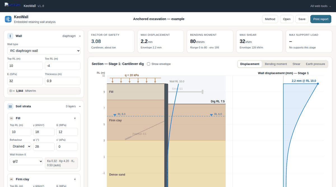Click the Max Shear 32 kN/m card
The width and height of the screenshot is (336, 187).
click(260, 41)
